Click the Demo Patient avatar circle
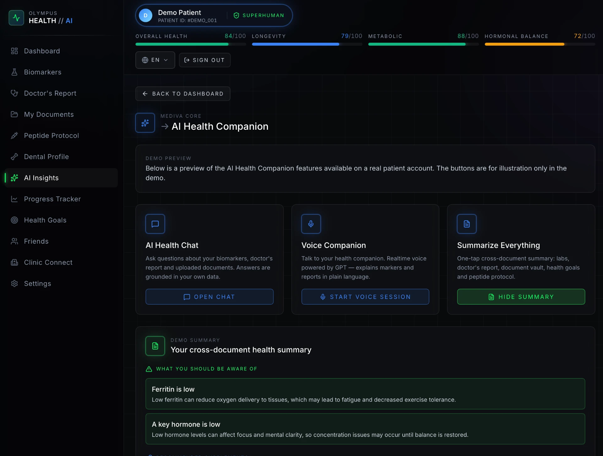603x456 pixels. [x=145, y=15]
